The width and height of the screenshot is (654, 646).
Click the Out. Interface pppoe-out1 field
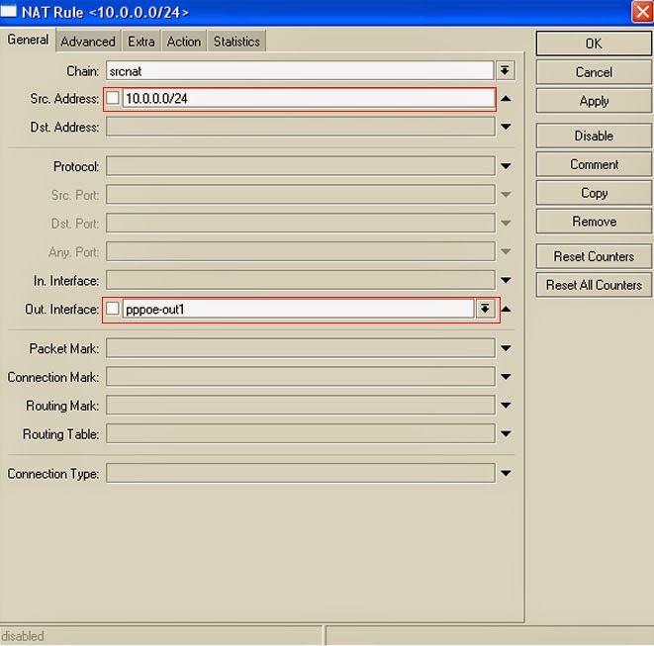point(298,309)
